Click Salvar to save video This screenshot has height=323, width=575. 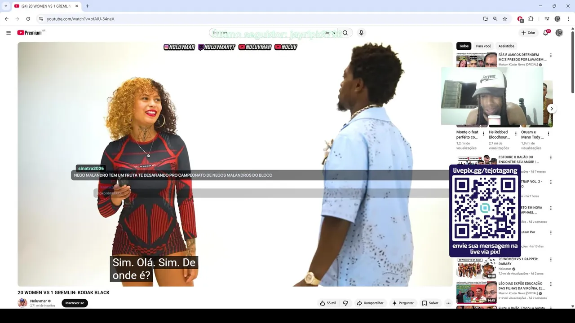click(x=430, y=303)
